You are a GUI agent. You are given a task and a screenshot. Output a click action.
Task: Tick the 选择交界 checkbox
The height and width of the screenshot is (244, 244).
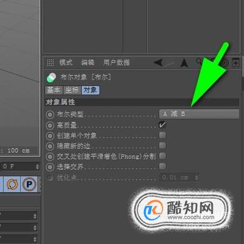(x=163, y=166)
